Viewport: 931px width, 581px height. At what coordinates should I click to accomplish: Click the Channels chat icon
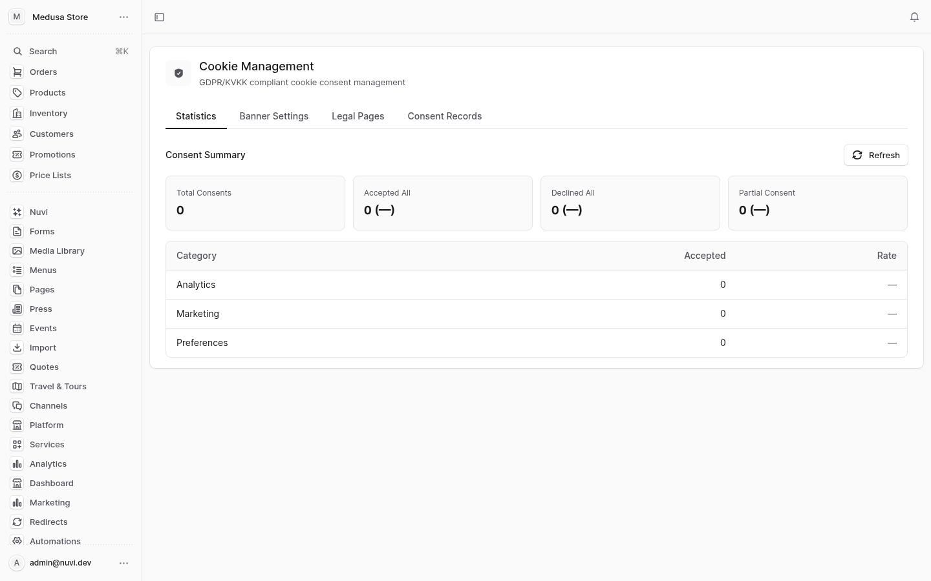point(17,406)
